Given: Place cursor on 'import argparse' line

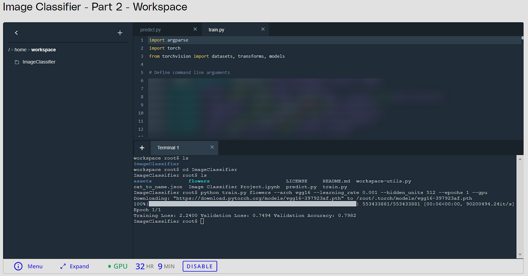Looking at the screenshot, I should (169, 40).
